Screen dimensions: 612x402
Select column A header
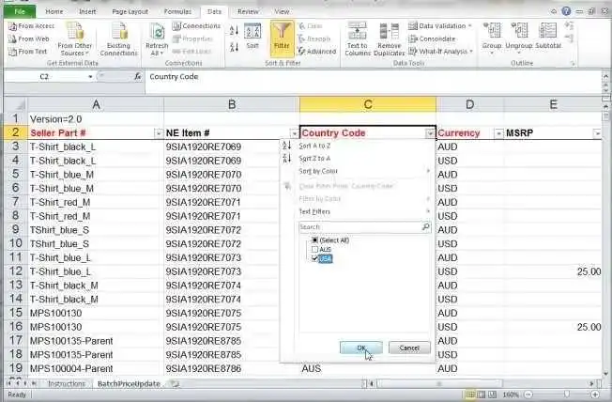[x=96, y=104]
